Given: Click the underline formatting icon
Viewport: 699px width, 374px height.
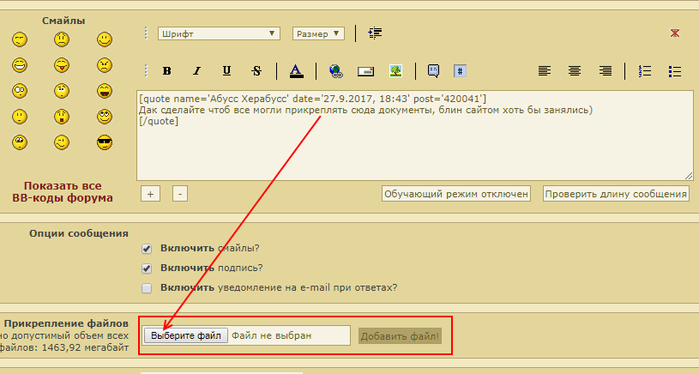Looking at the screenshot, I should 226,71.
